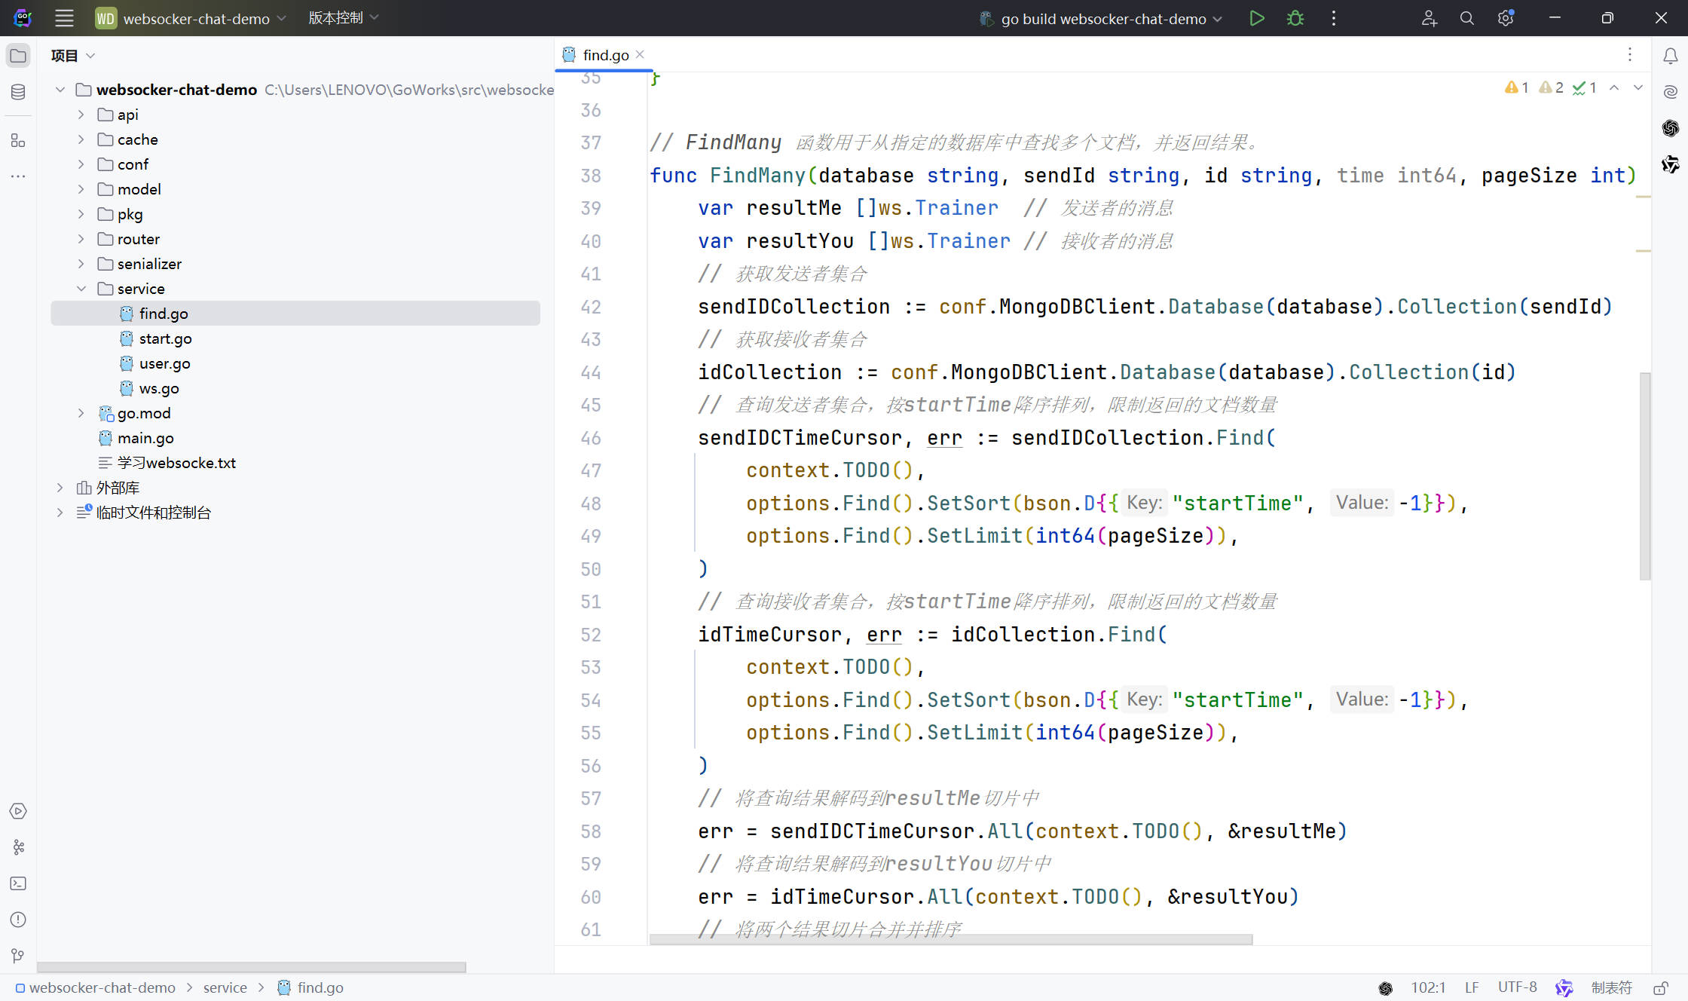Expand the senializer folder
The height and width of the screenshot is (1001, 1688).
[81, 264]
